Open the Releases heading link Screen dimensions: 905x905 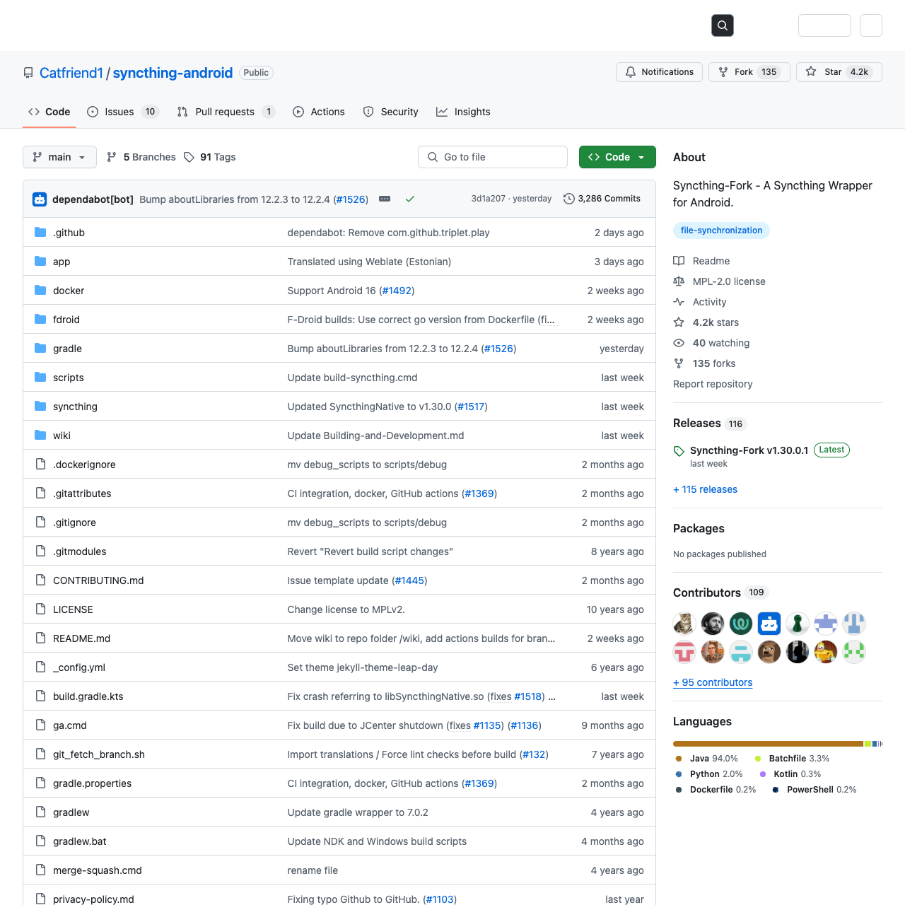[x=709, y=424]
